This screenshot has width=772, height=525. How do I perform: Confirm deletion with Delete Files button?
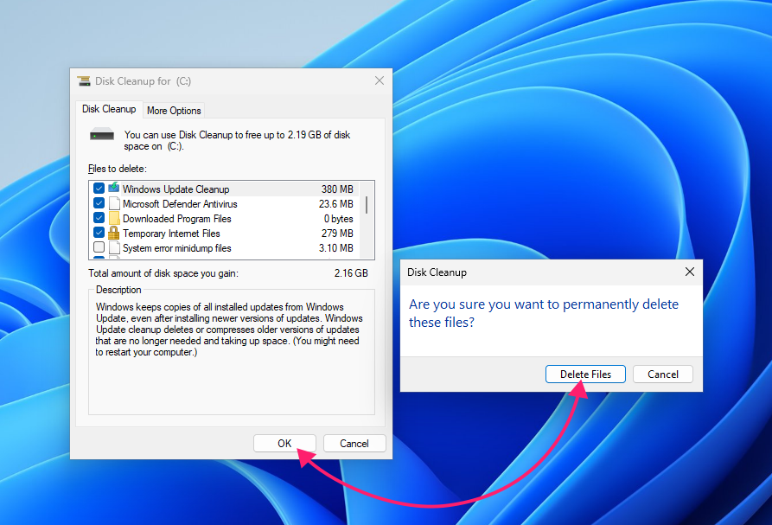[585, 375]
